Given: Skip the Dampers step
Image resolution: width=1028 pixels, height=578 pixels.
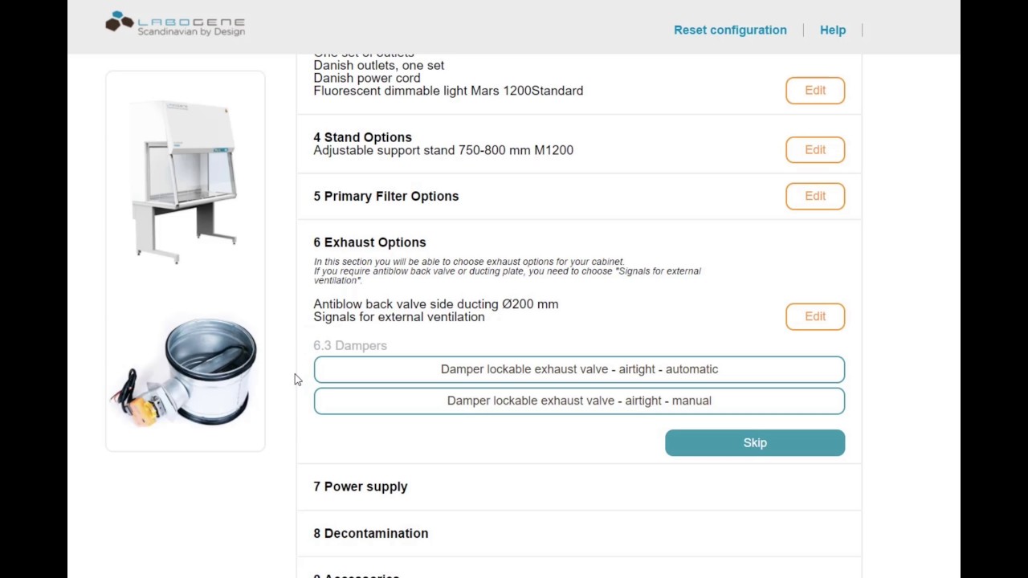Looking at the screenshot, I should coord(755,442).
